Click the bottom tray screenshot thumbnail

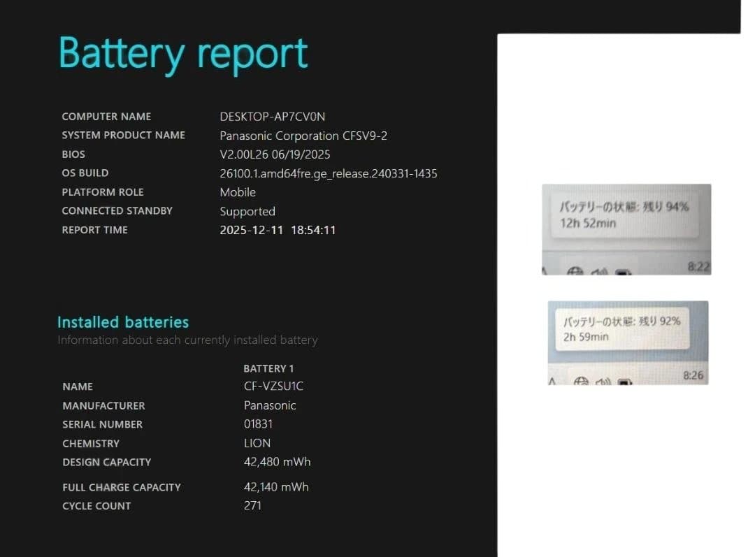[626, 342]
